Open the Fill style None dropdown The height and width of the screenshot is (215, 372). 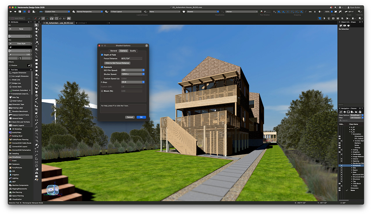click(x=20, y=29)
